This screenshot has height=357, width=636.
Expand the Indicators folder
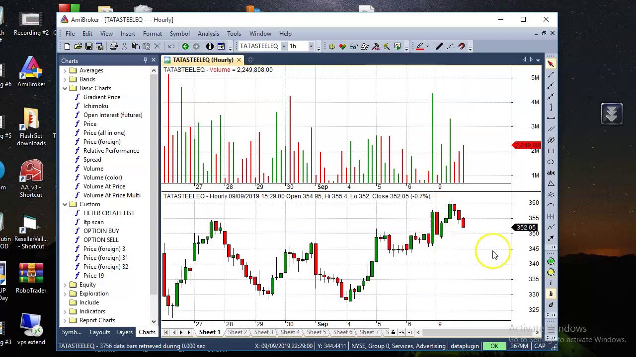tap(65, 311)
